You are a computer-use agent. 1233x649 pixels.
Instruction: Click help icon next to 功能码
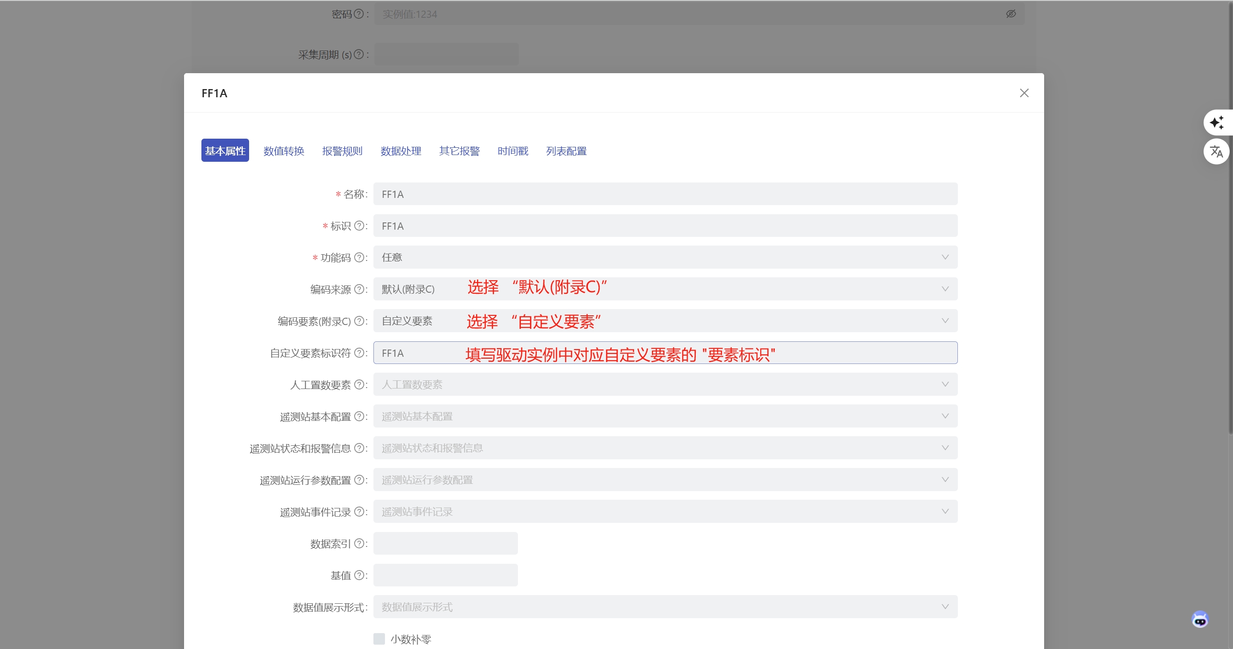point(359,258)
